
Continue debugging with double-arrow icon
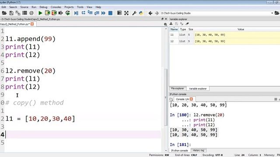coord(103,13)
